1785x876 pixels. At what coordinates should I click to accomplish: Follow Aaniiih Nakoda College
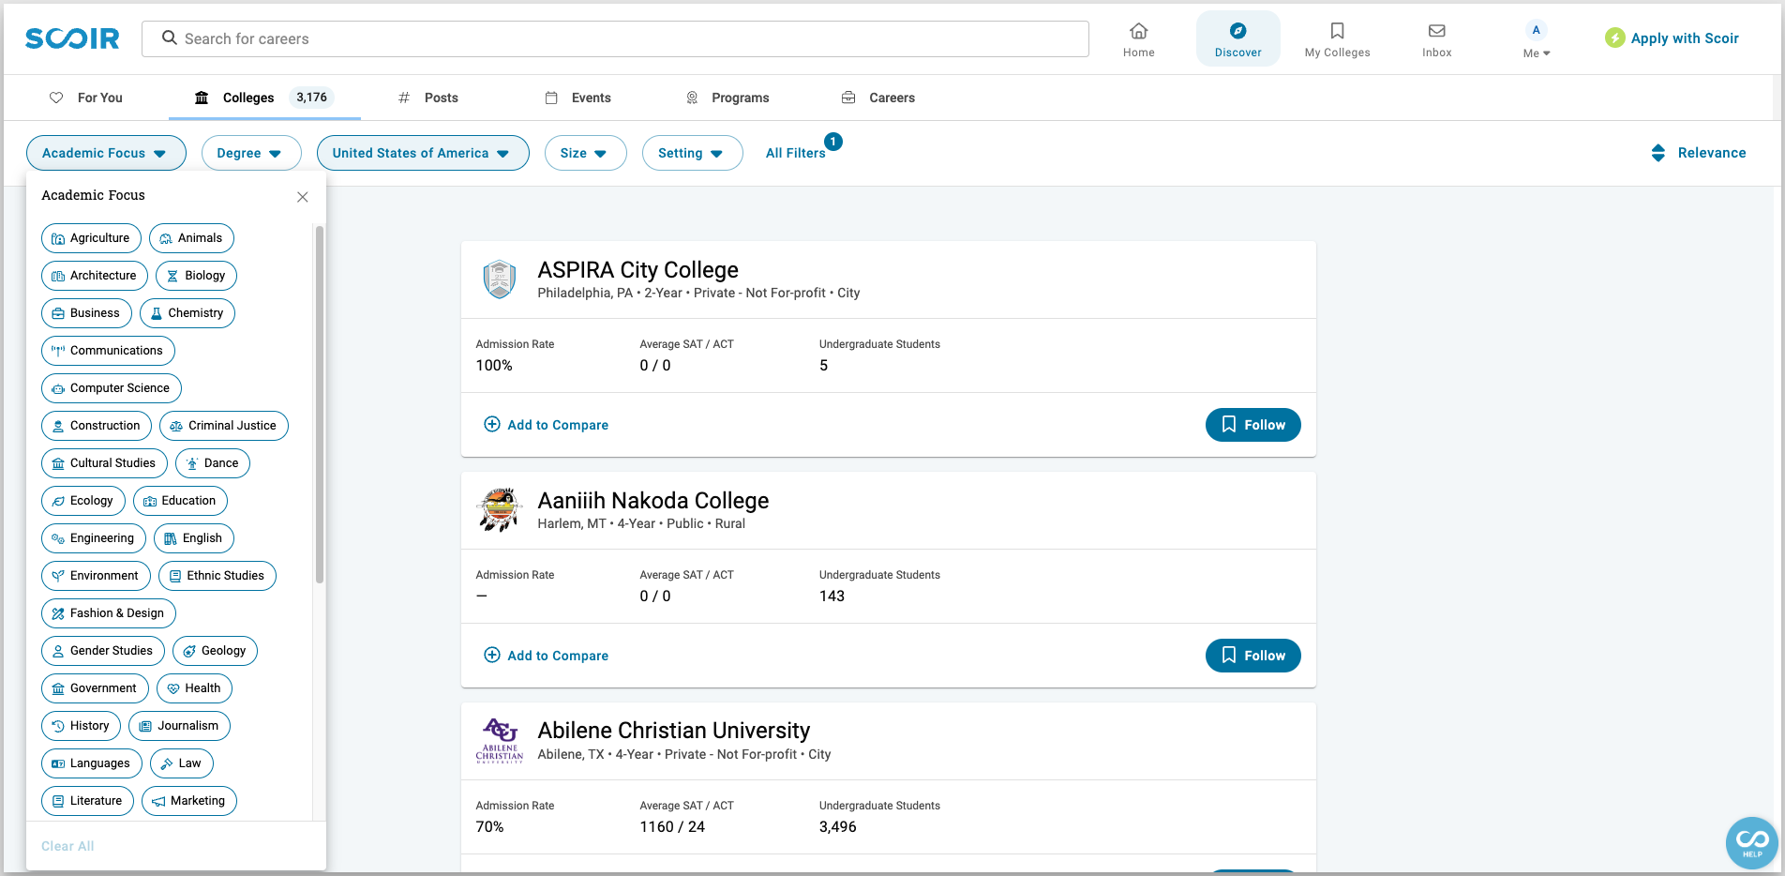(1252, 656)
